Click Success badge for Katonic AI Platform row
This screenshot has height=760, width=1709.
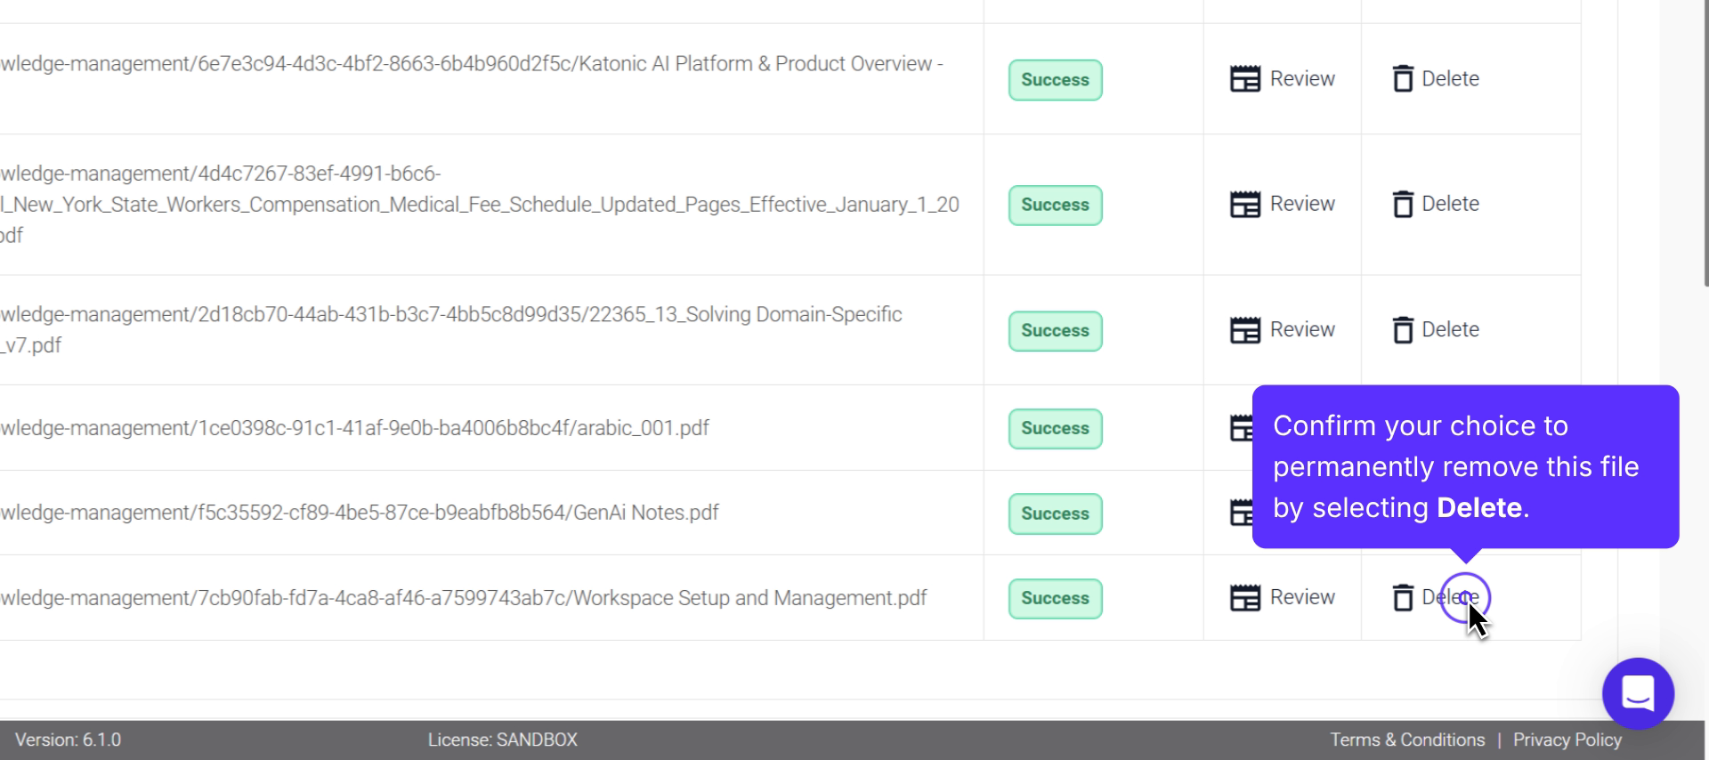click(1055, 80)
